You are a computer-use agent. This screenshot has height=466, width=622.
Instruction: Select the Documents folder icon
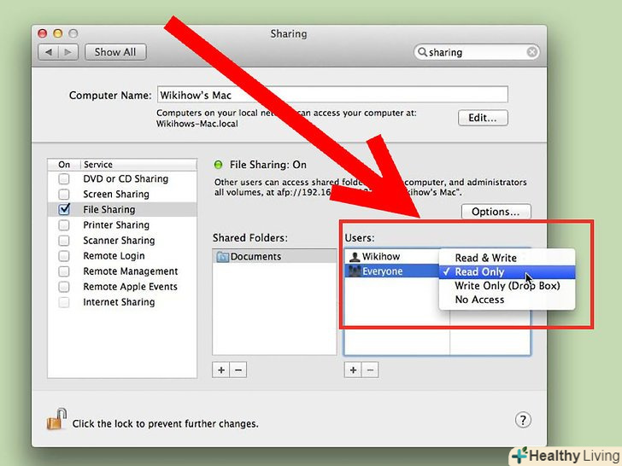click(x=222, y=257)
